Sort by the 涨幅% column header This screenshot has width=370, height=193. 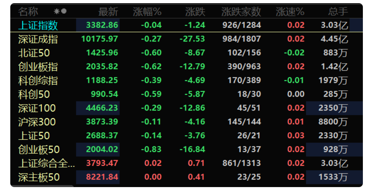coord(147,11)
